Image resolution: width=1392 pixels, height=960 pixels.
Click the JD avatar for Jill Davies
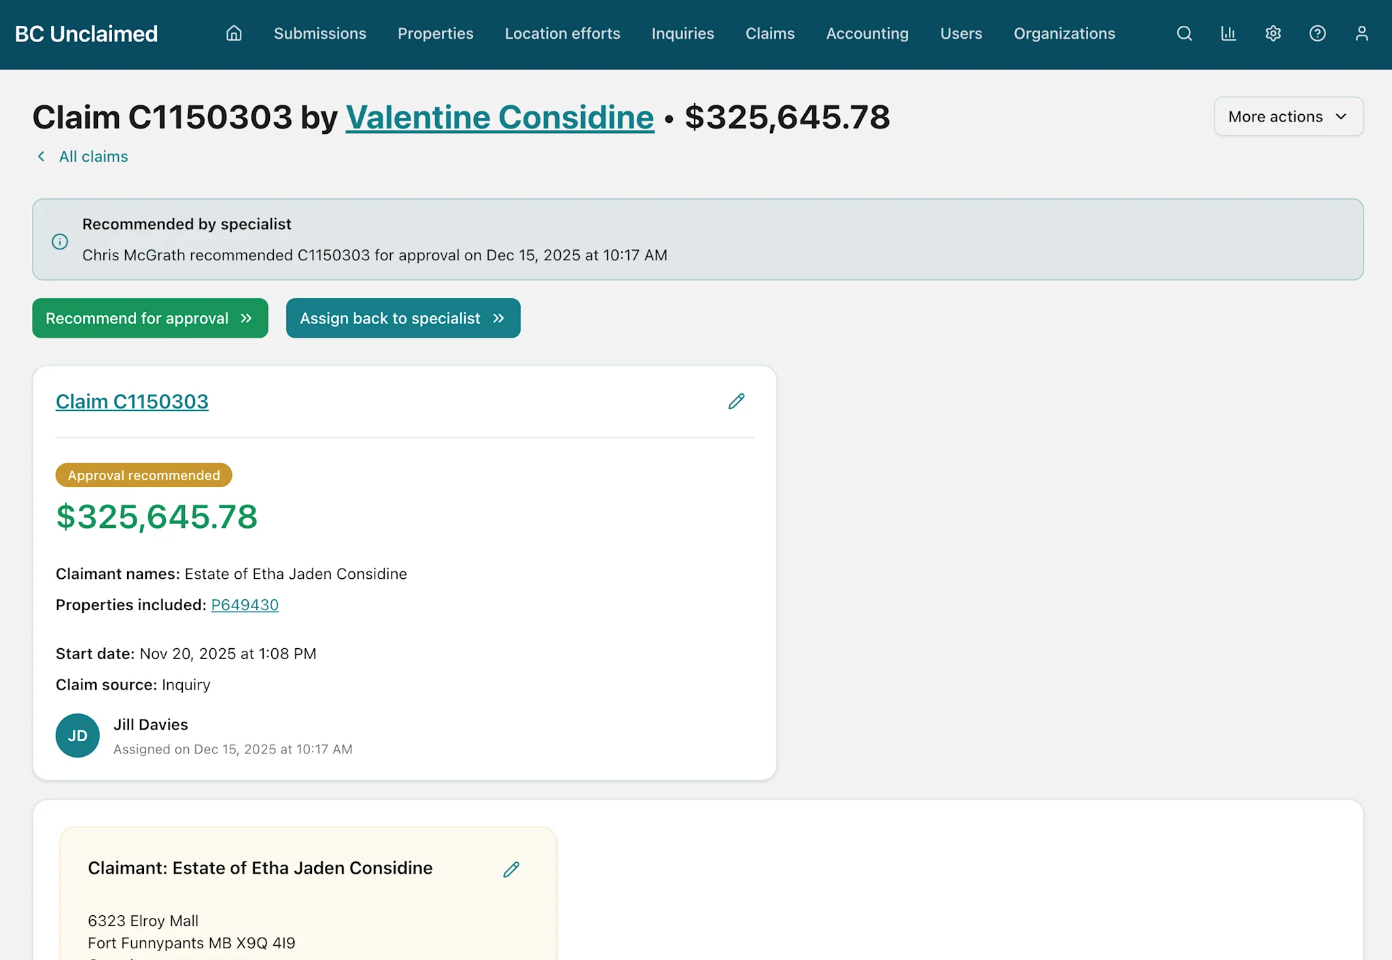[x=77, y=735]
